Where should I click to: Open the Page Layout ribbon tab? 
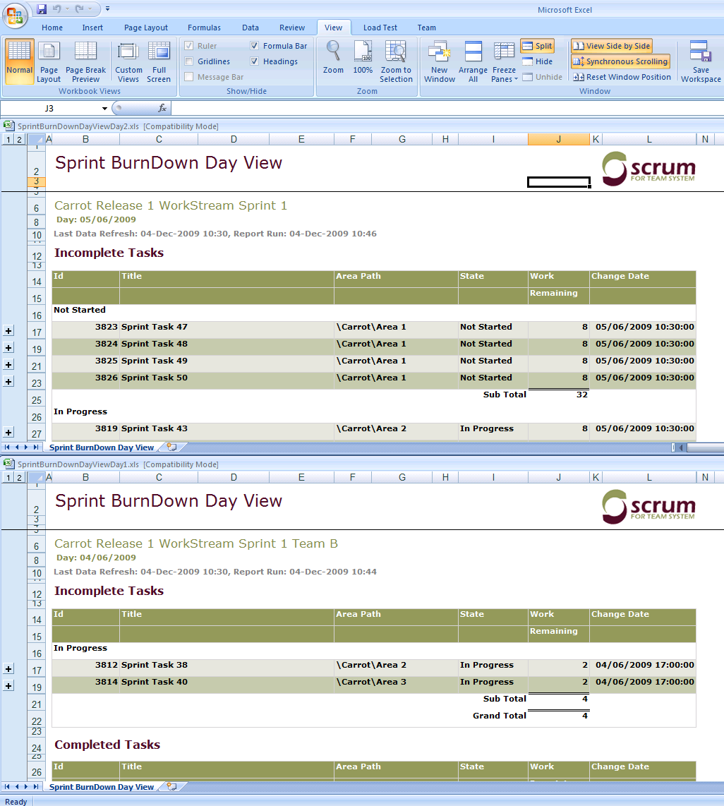(146, 28)
